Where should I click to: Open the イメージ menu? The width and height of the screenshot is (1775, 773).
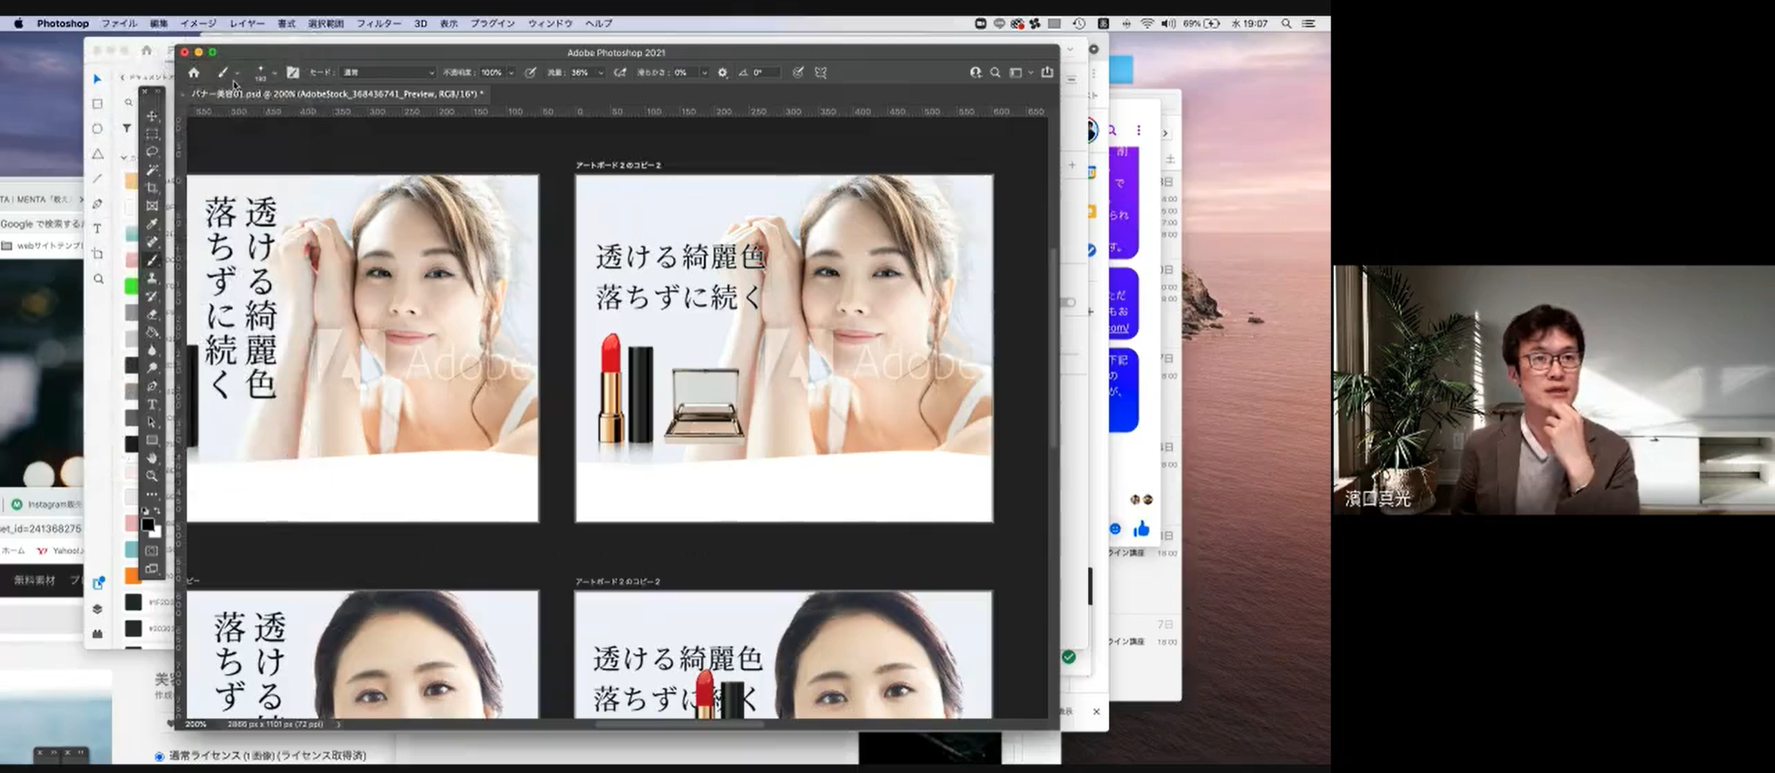198,24
